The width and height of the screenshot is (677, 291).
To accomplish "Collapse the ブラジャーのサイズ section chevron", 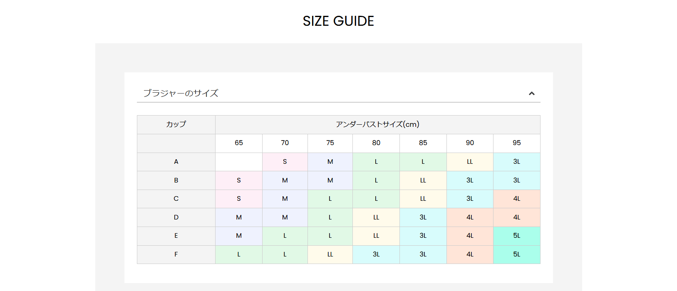I will [531, 94].
